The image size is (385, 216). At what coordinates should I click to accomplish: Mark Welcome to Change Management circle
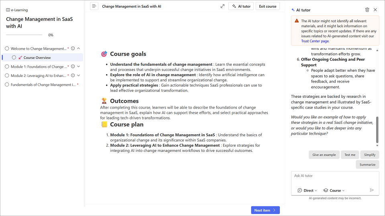tap(7, 48)
